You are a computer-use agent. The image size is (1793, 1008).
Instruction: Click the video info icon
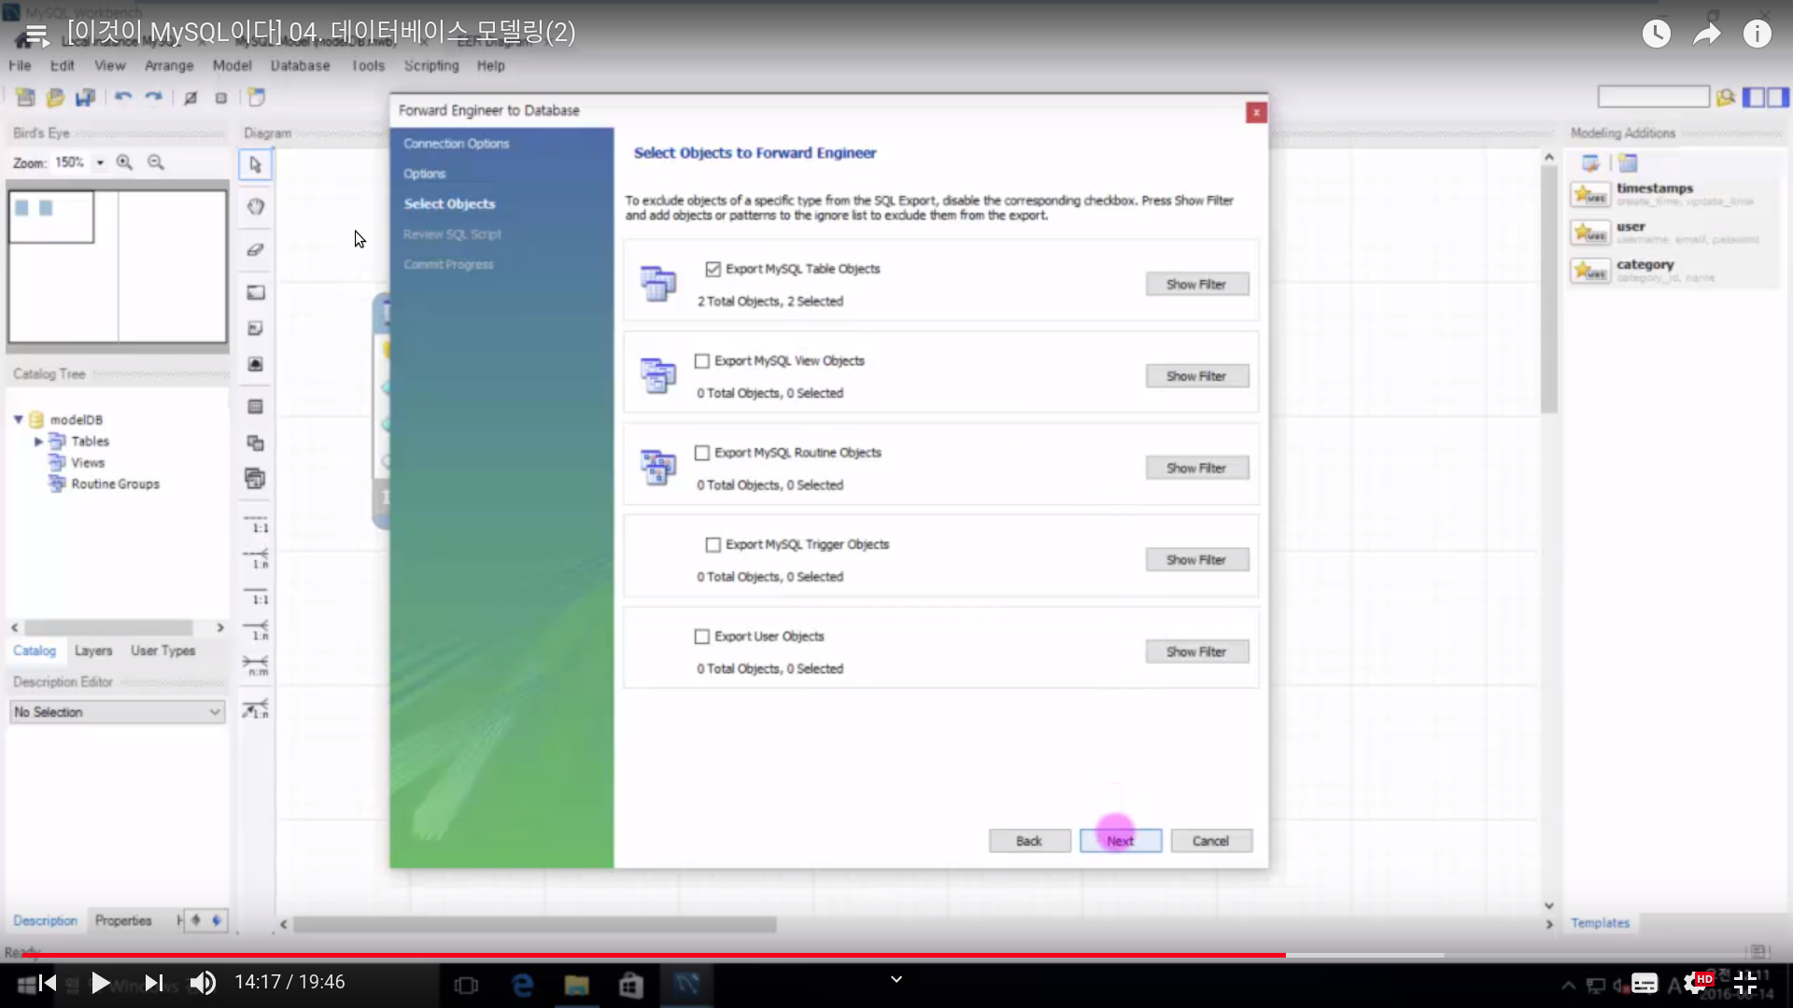point(1758,35)
